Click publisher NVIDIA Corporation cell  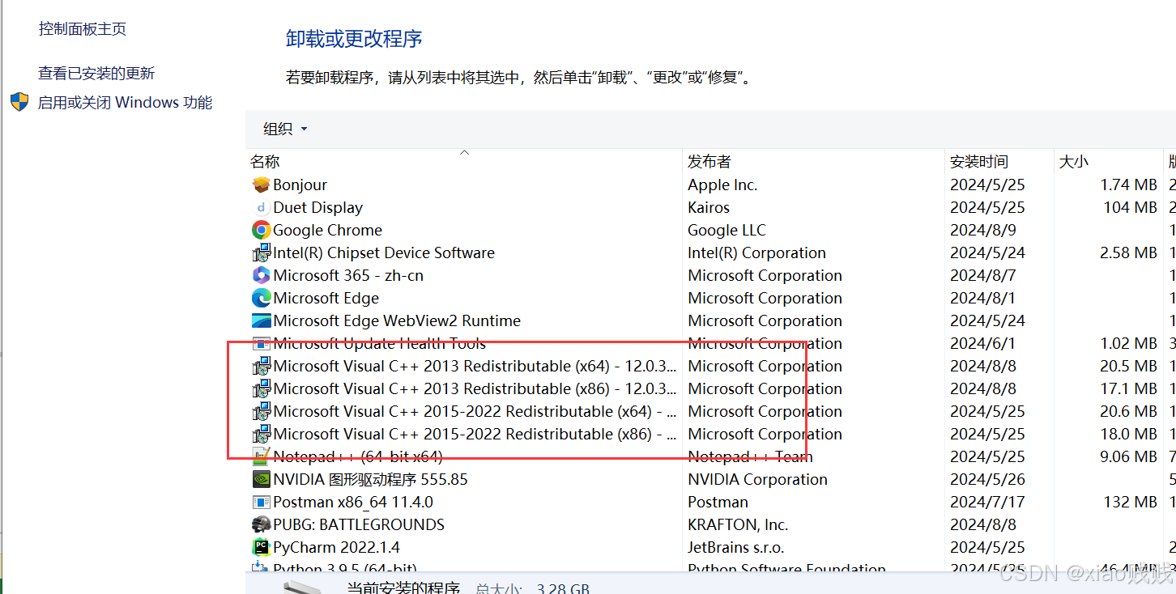757,480
